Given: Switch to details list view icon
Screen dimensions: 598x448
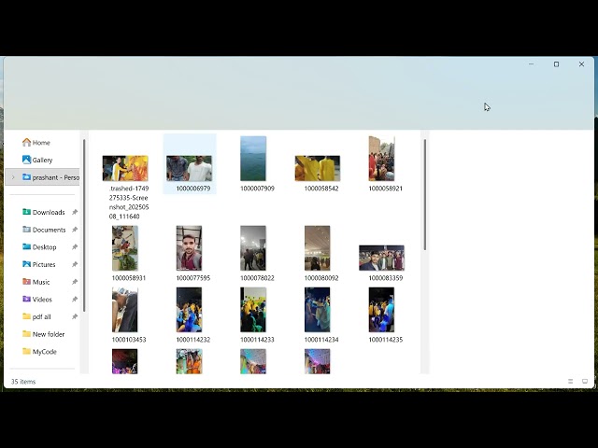Looking at the screenshot, I should tap(571, 381).
